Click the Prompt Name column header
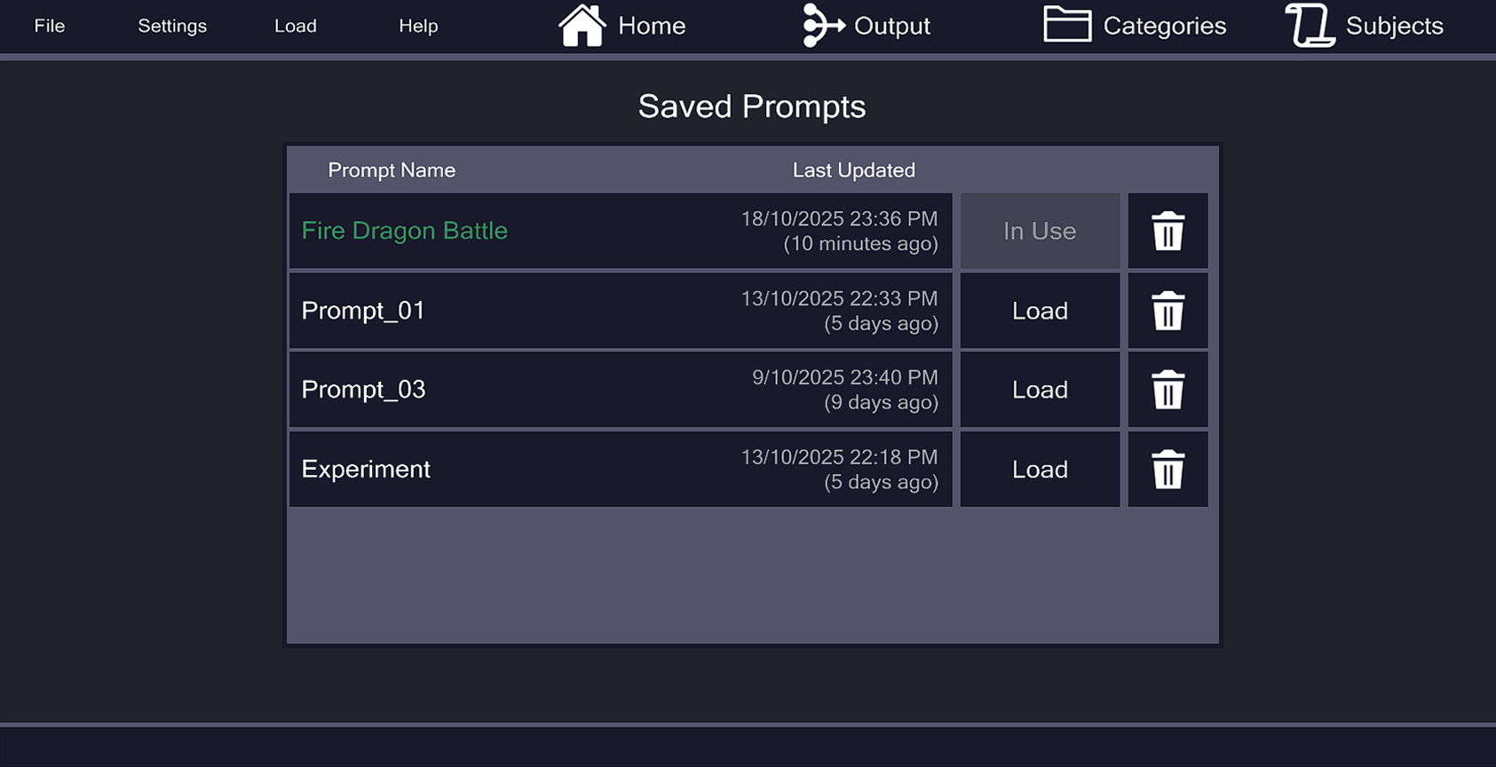 click(x=392, y=170)
